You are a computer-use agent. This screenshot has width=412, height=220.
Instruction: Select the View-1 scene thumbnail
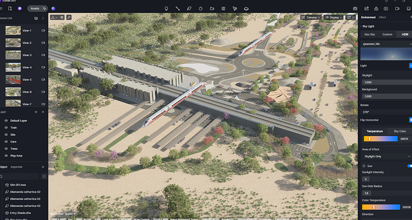[13, 30]
